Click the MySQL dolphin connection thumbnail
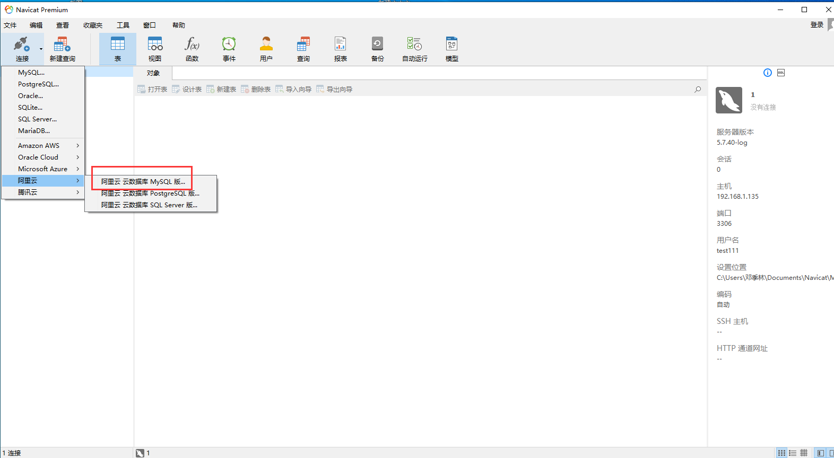 coord(729,100)
